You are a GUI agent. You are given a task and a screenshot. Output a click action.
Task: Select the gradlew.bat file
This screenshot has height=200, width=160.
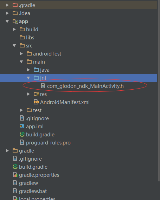pos(33,191)
